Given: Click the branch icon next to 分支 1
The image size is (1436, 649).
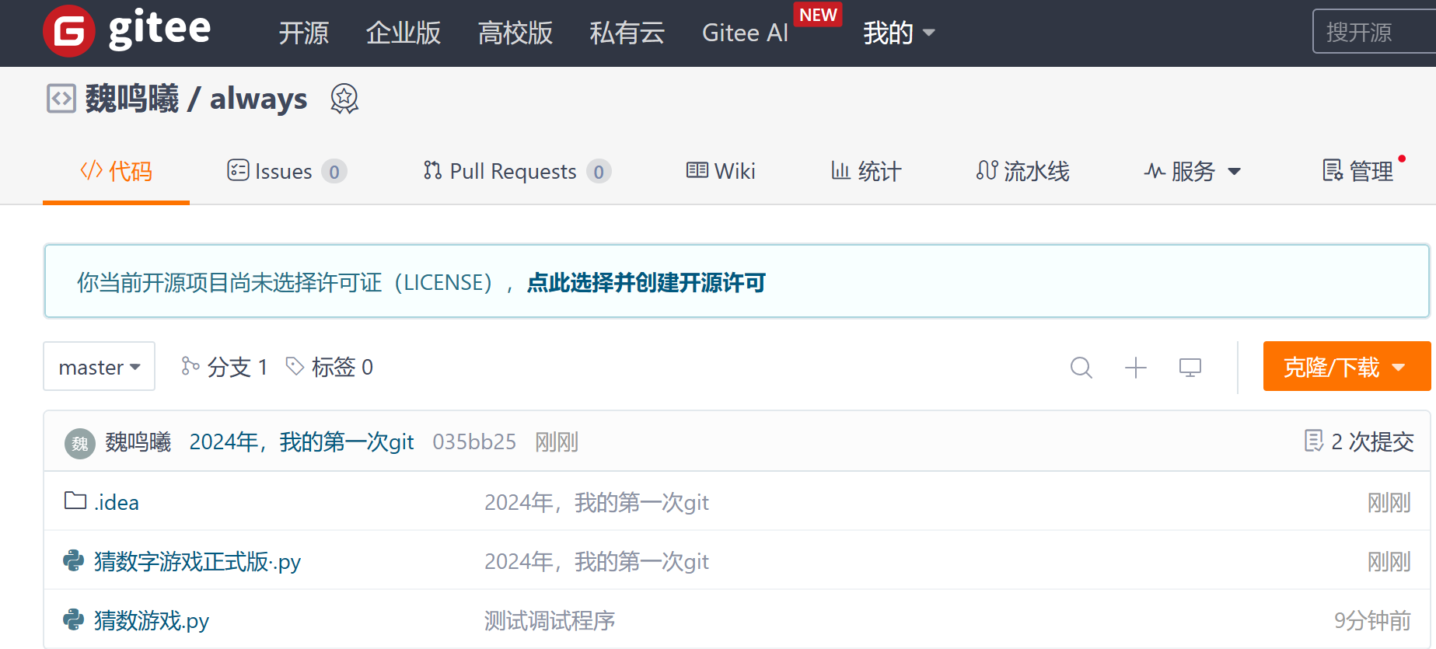Looking at the screenshot, I should [190, 366].
